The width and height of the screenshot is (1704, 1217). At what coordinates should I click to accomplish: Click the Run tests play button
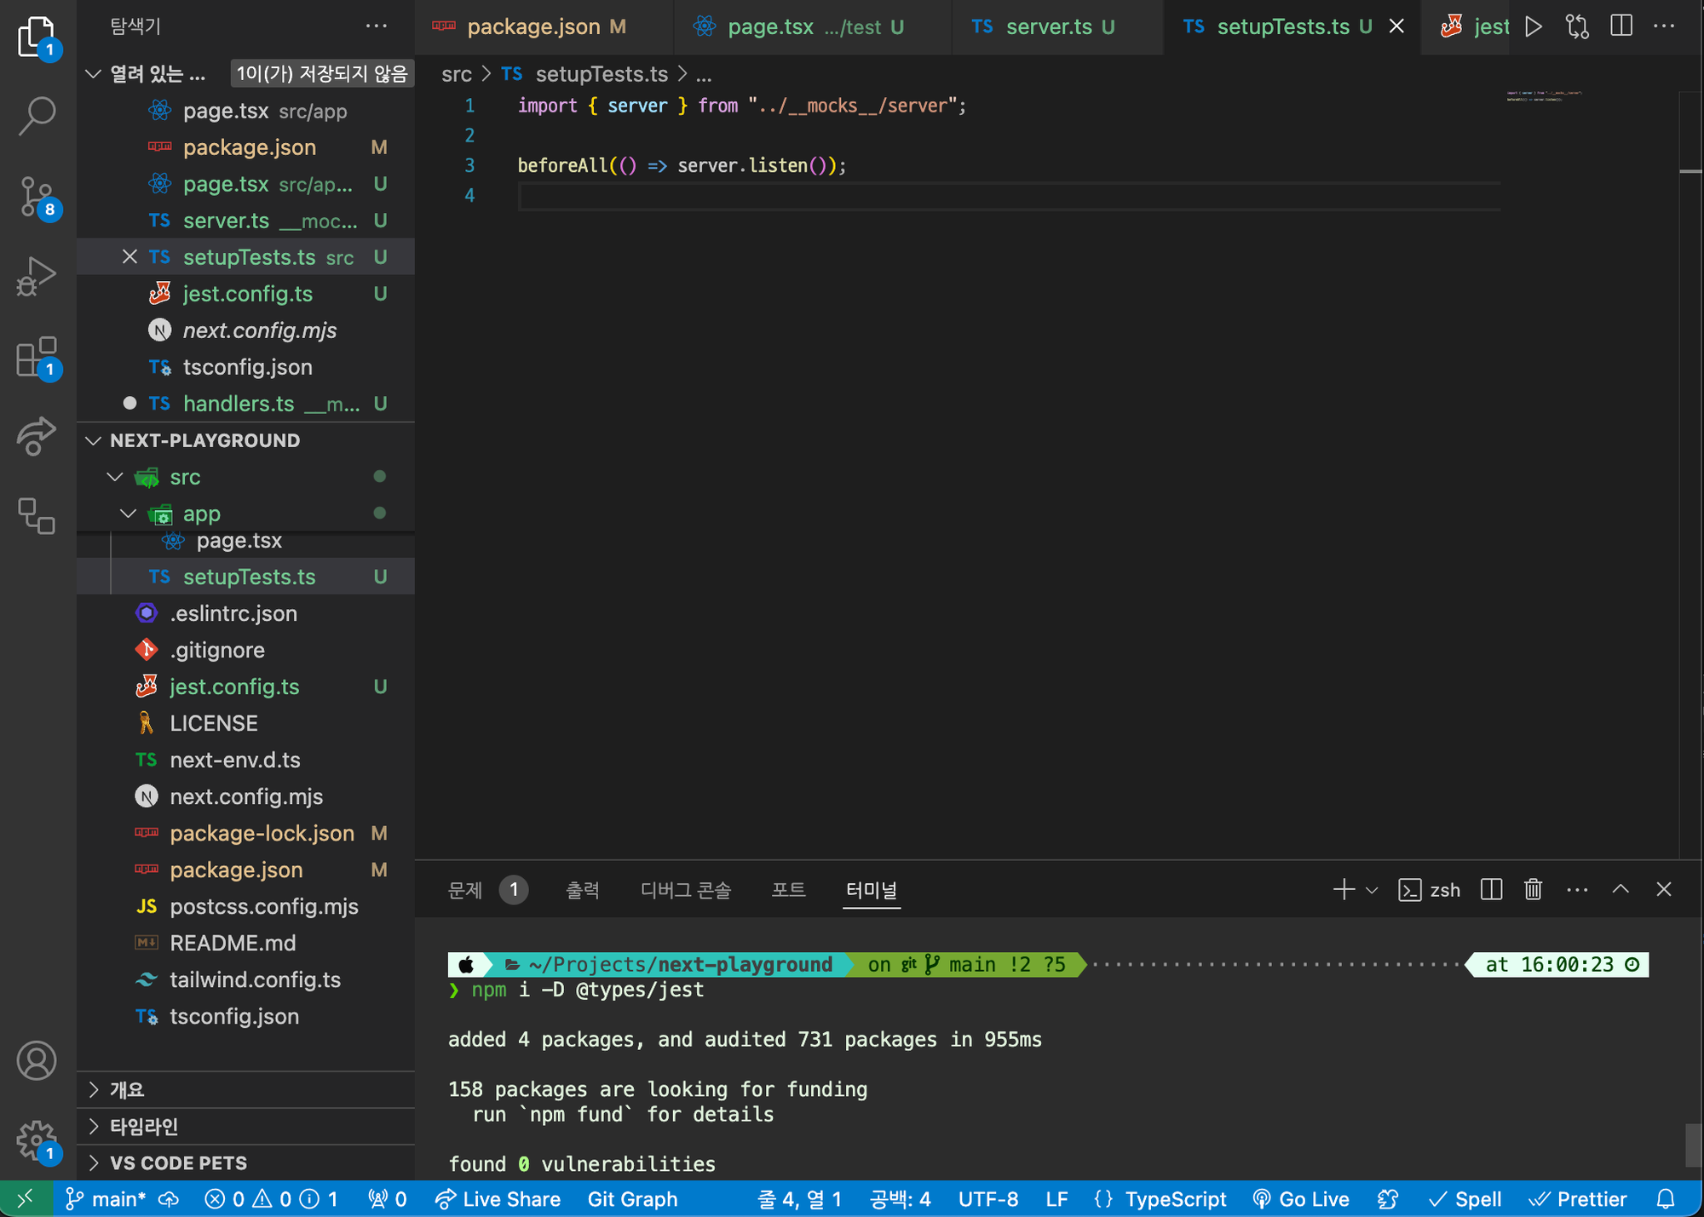(1533, 26)
